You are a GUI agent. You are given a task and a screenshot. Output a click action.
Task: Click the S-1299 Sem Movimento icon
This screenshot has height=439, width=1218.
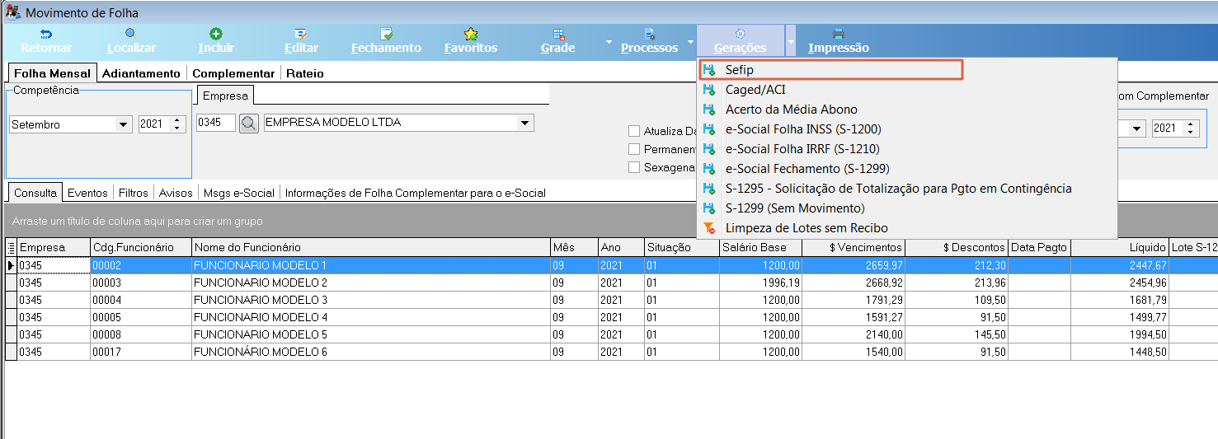point(708,208)
